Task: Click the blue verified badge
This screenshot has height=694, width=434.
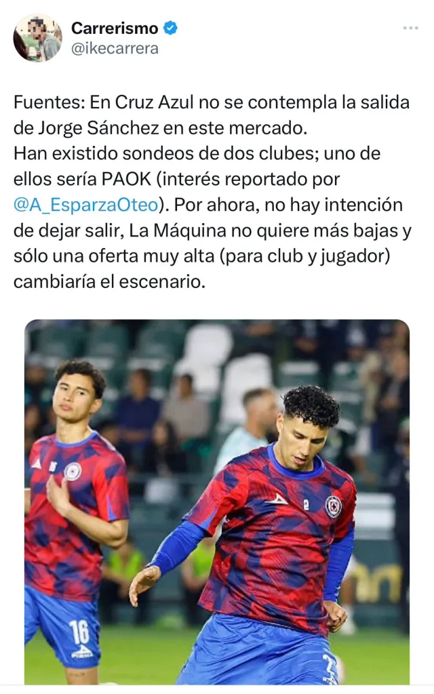Action: 170,28
